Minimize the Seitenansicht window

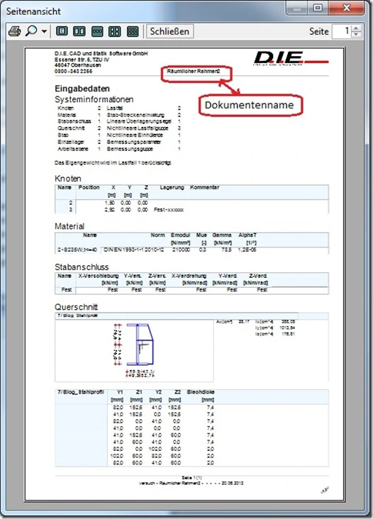click(297, 9)
